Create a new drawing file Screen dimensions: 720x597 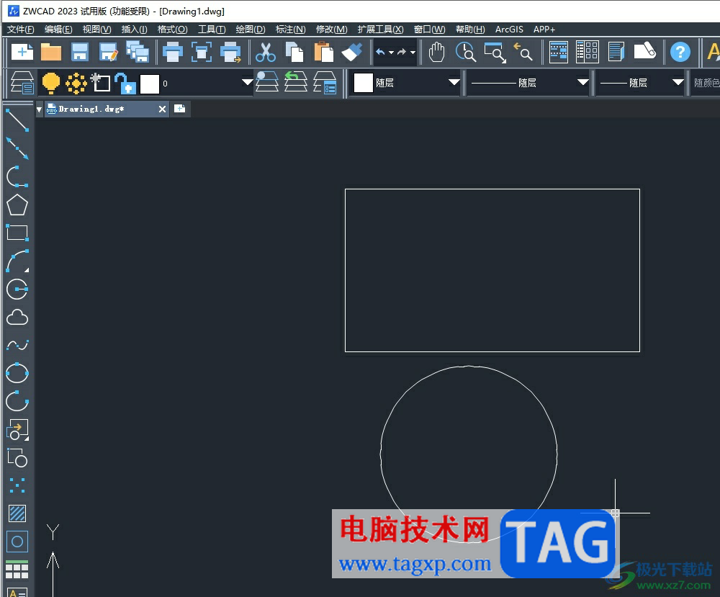(x=22, y=52)
